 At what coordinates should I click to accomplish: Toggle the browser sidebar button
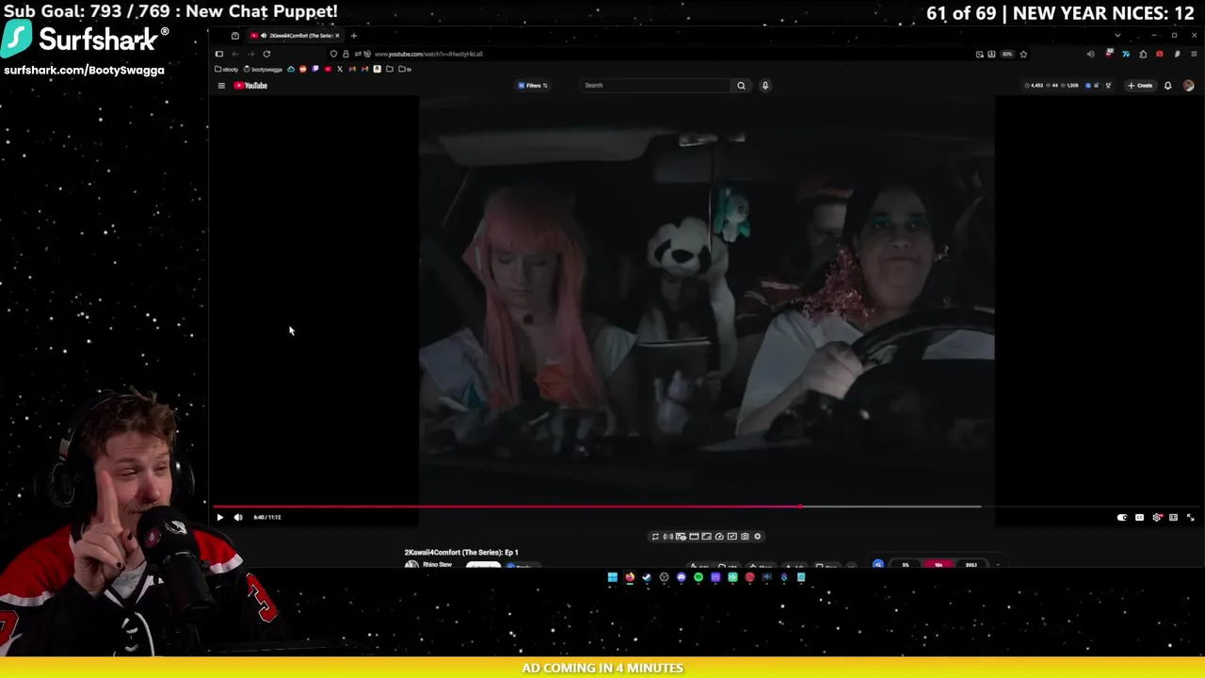pyautogui.click(x=219, y=54)
